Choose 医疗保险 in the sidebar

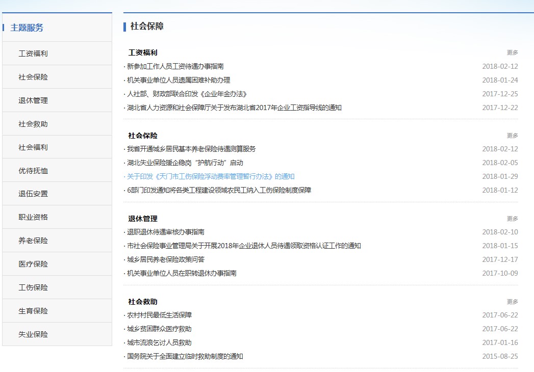[33, 264]
